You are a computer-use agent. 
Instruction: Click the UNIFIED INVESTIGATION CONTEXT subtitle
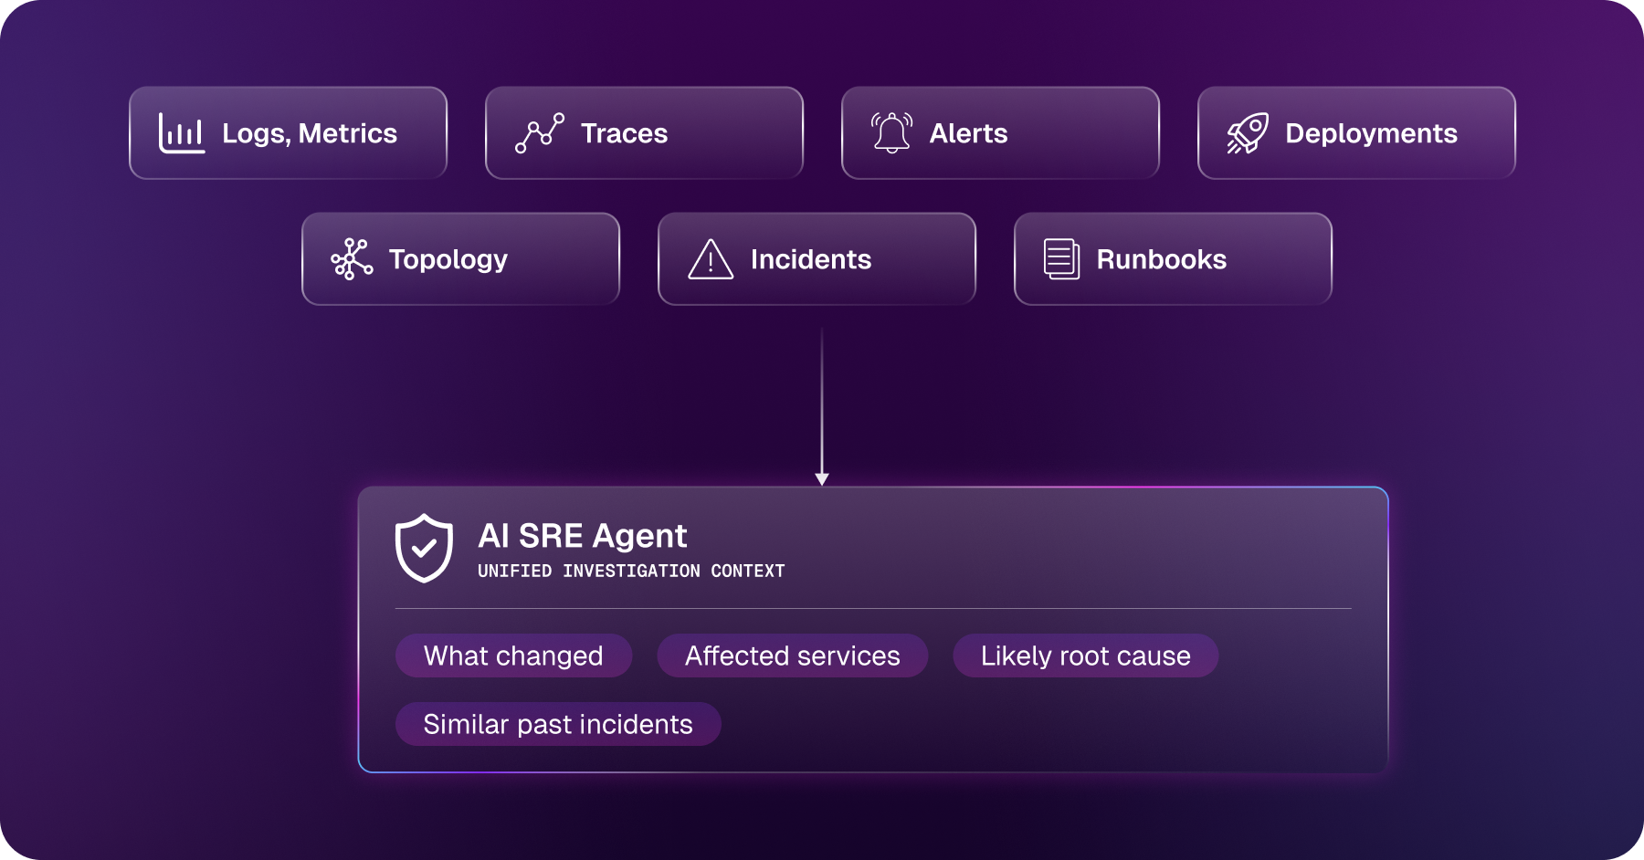(631, 571)
